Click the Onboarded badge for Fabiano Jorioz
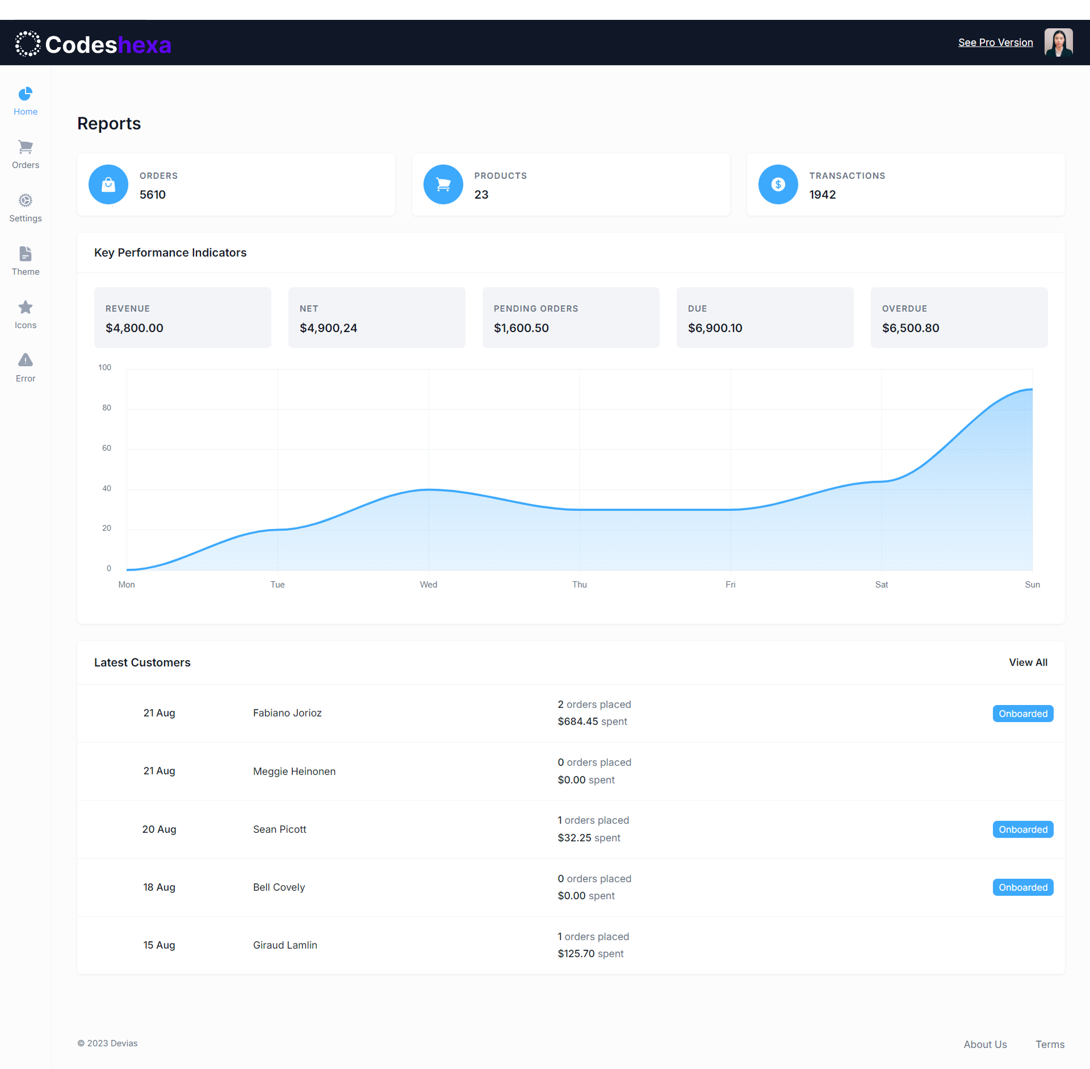The image size is (1090, 1069). pyautogui.click(x=1022, y=713)
